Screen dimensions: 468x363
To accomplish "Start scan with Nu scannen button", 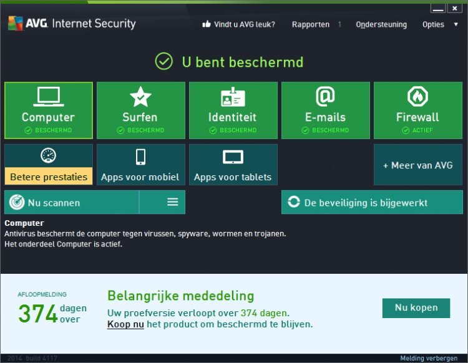I will click(x=72, y=202).
